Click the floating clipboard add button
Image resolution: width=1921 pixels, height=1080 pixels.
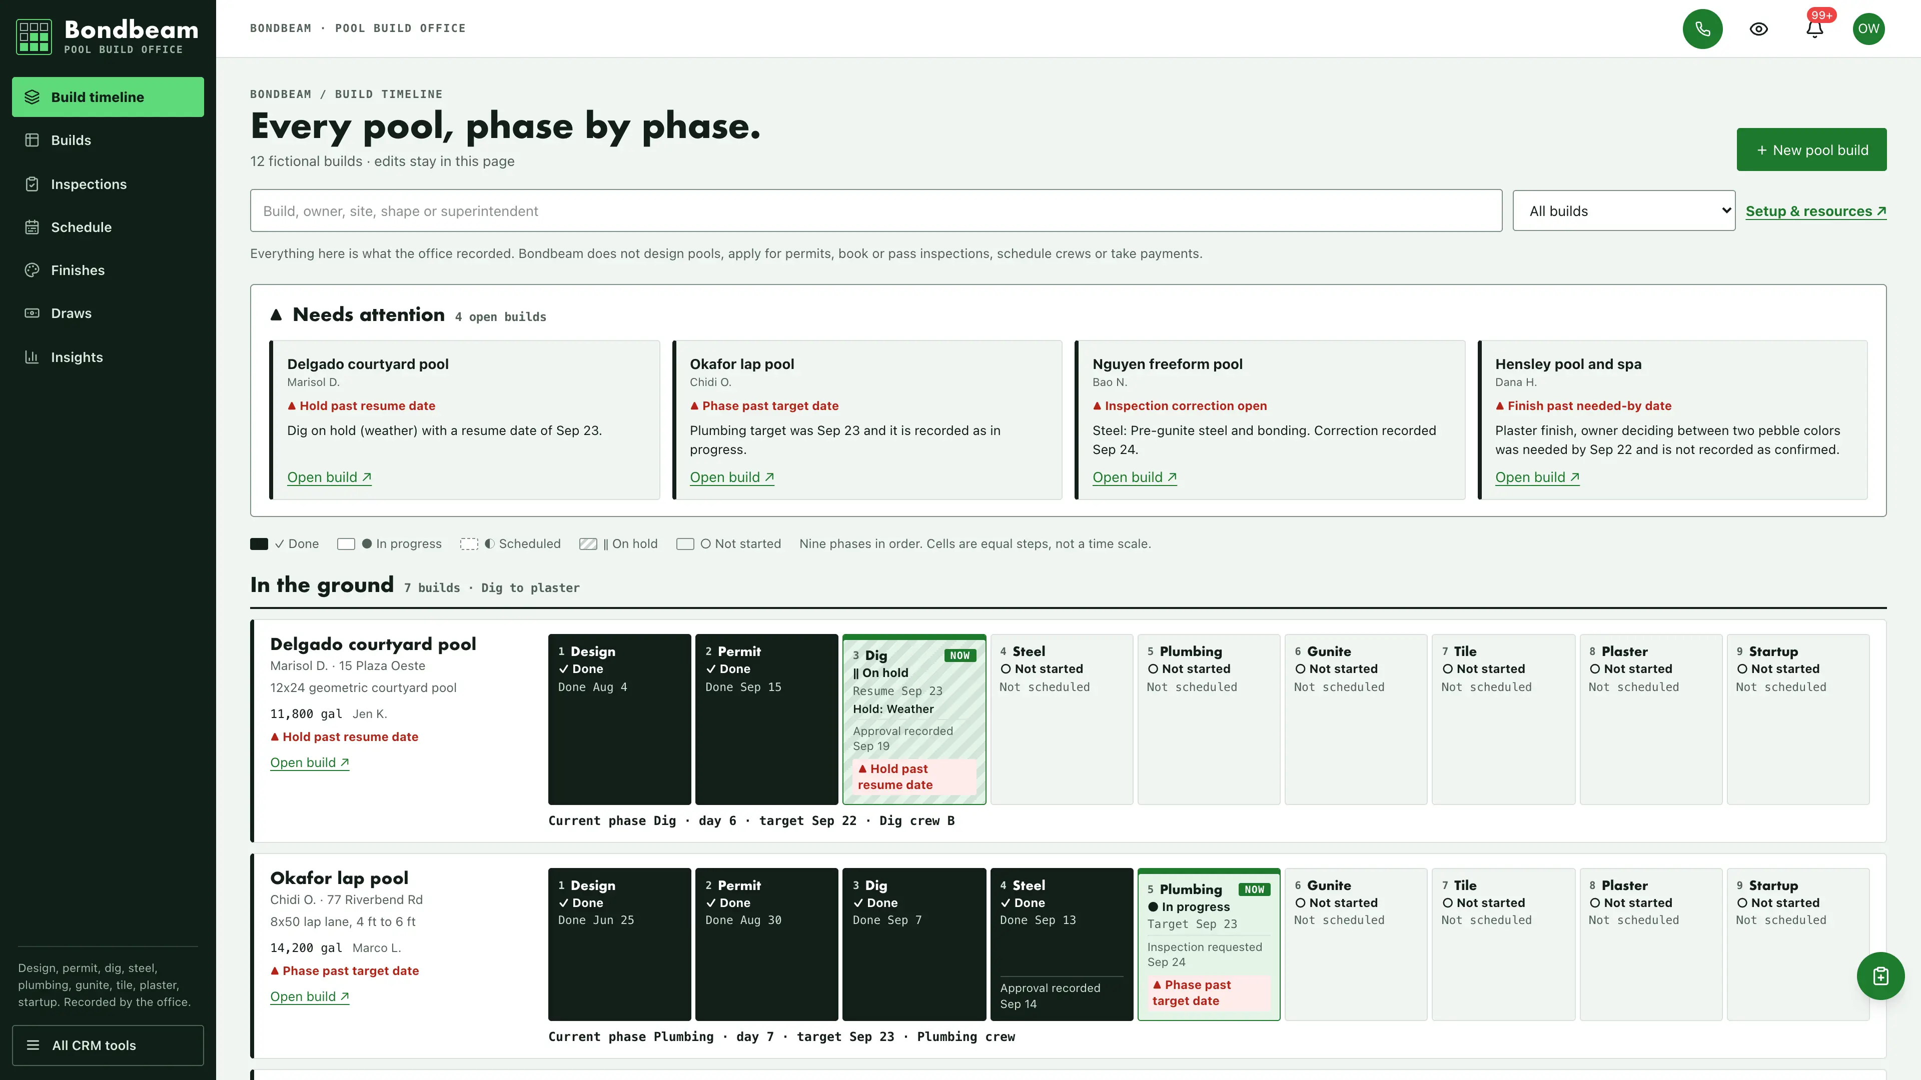[x=1880, y=975]
